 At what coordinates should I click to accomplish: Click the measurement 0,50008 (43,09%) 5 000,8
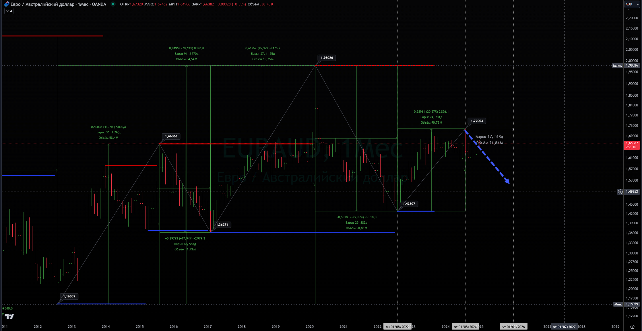[x=108, y=127]
